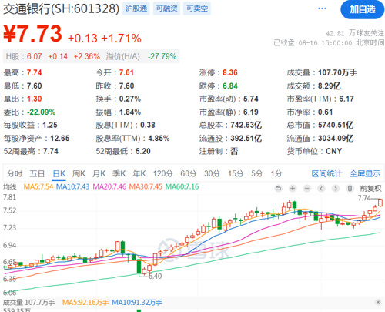
Task: Click 全屏显示 fullscreen link
Action: click(x=365, y=174)
